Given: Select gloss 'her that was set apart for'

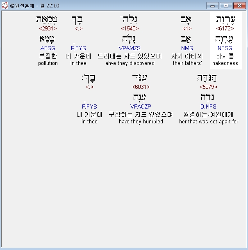Looking at the screenshot, I should tap(209, 122).
